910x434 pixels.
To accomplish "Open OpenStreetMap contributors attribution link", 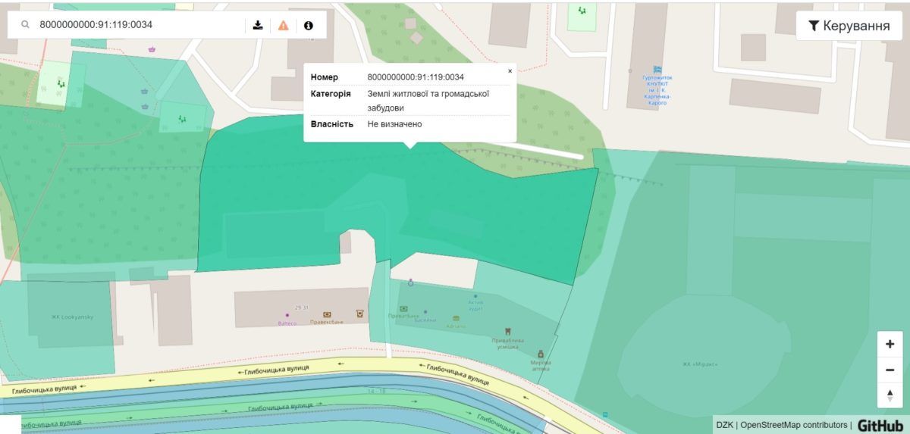I will [793, 425].
